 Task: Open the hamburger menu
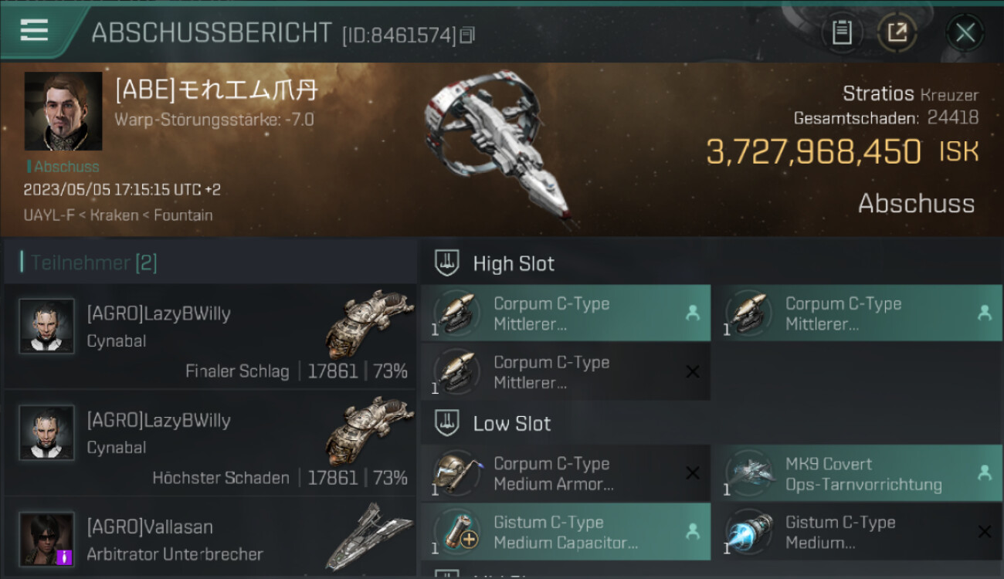pos(34,30)
